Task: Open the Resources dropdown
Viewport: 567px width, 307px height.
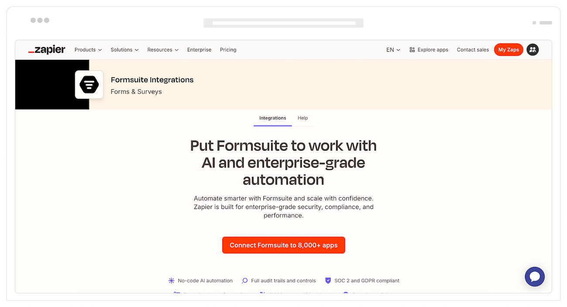Action: [163, 50]
